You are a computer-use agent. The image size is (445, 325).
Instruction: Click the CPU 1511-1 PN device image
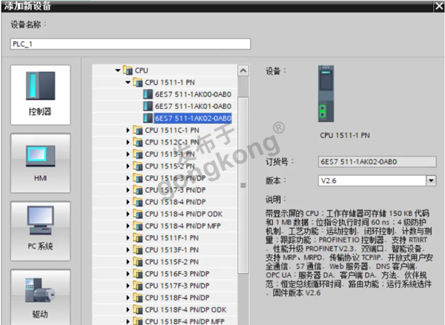(326, 93)
